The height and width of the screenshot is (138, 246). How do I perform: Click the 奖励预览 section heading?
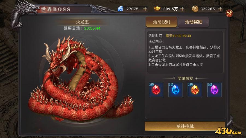coord(185,78)
